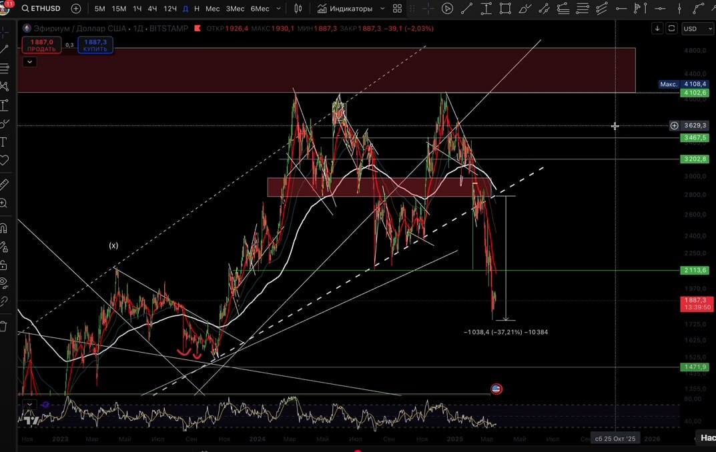Open the Индикаторы indicators menu
716x452 pixels.
[x=345, y=8]
